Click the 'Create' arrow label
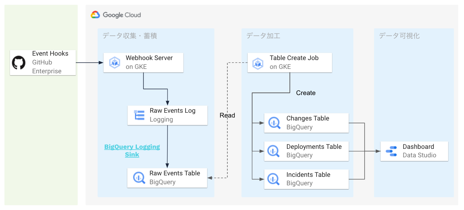Image resolution: width=464 pixels, height=210 pixels. point(306,93)
